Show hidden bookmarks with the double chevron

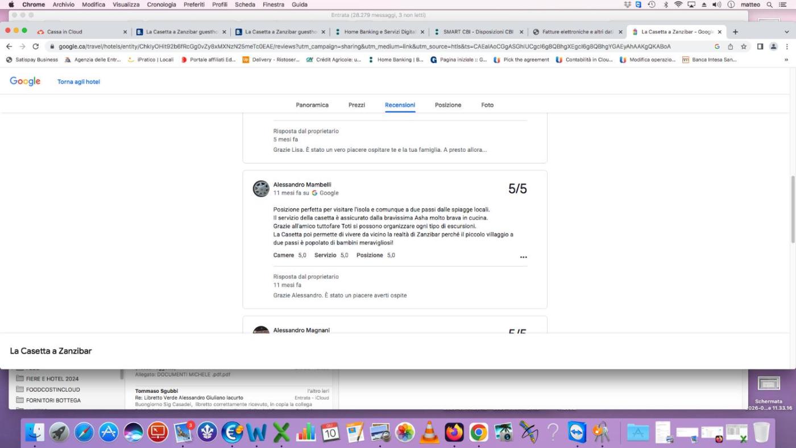click(x=786, y=60)
